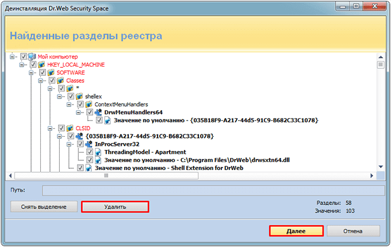Toggle the ContextMenuHandlers checkbox
The image size is (391, 247).
point(80,104)
